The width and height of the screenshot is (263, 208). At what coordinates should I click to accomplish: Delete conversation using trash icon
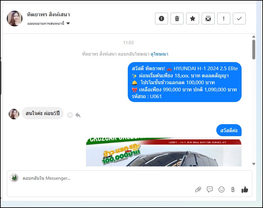click(177, 19)
